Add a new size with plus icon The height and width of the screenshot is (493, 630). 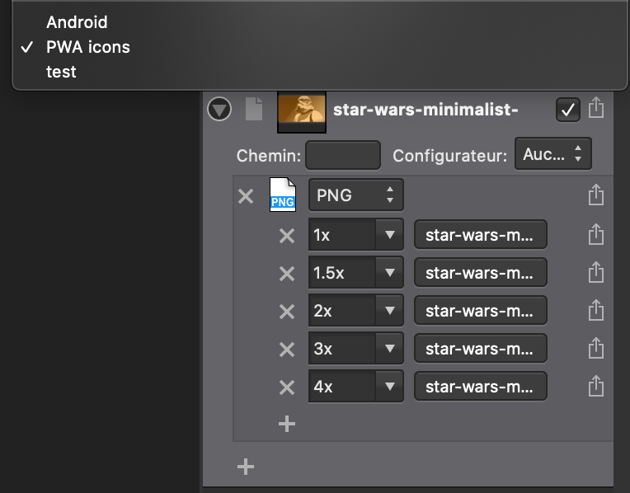[x=287, y=424]
